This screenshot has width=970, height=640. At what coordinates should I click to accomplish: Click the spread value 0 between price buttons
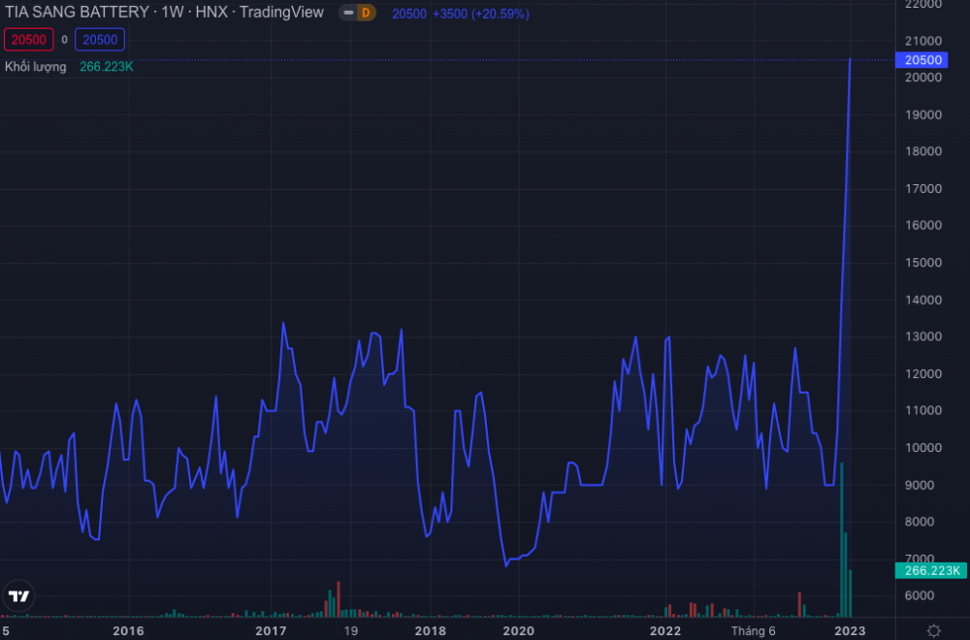click(64, 40)
